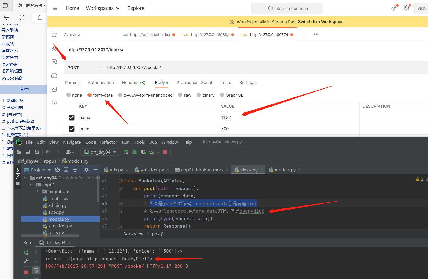Screen dimensions: 428x279
Task: Click PyCharm Debug bug icon
Action: click(x=135, y=152)
